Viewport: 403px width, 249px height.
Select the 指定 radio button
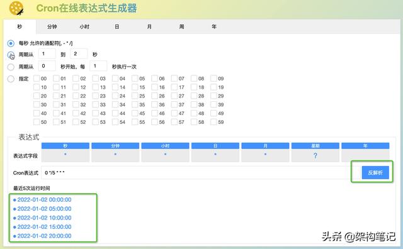11,79
